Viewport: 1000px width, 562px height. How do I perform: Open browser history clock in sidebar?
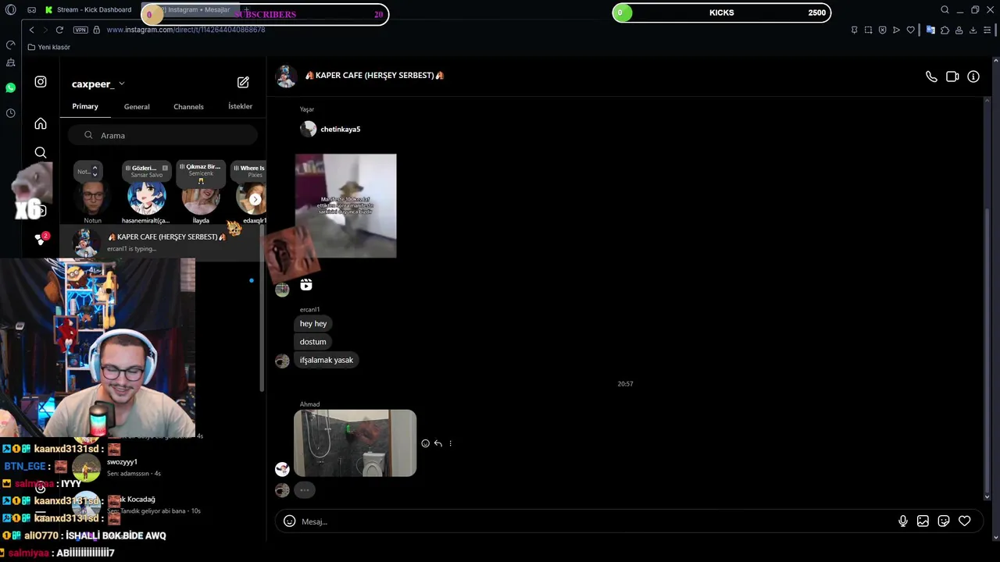(10, 113)
